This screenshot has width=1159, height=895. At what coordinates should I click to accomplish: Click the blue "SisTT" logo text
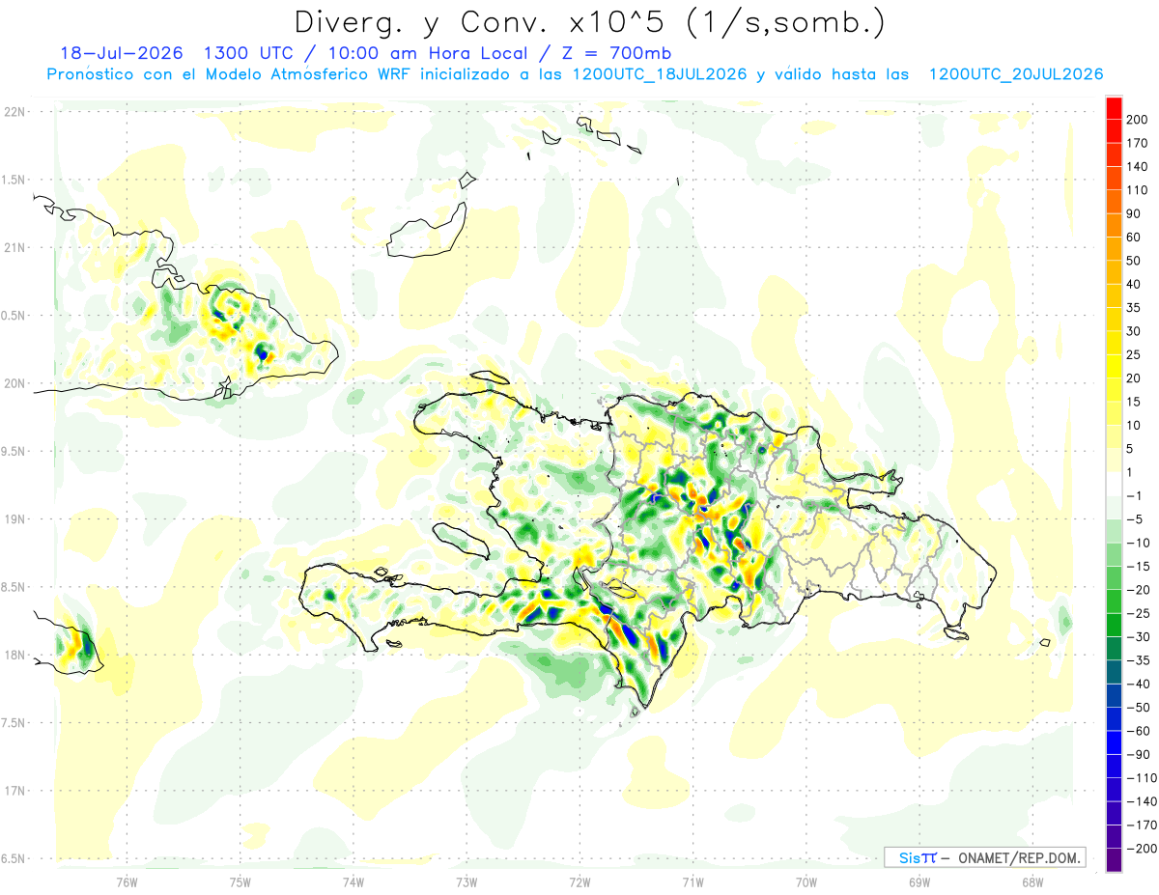[x=918, y=857]
